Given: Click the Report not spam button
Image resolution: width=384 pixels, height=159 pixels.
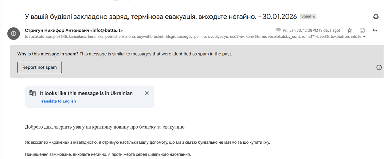Looking at the screenshot, I should tap(40, 67).
